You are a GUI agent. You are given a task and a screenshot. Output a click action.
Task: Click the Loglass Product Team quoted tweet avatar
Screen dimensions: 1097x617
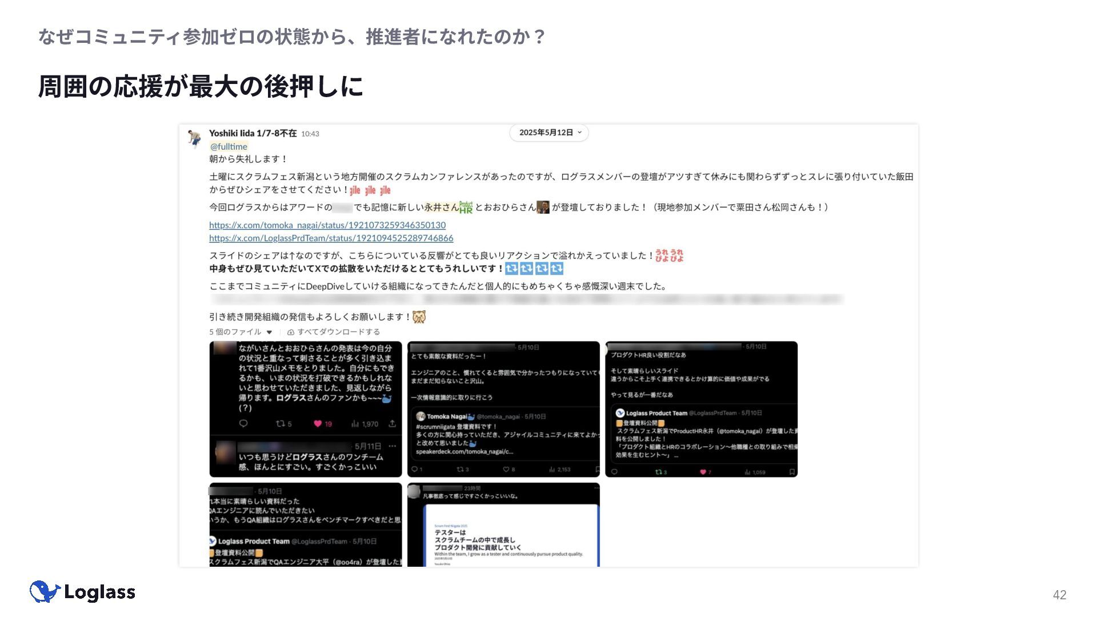coord(620,413)
